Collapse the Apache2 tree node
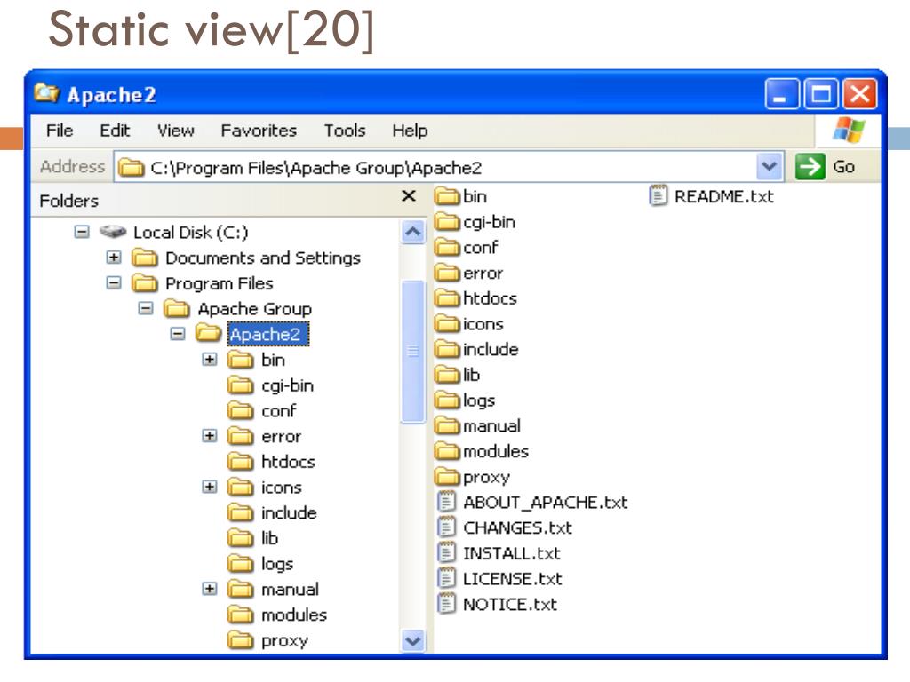This screenshot has width=910, height=682. [178, 334]
